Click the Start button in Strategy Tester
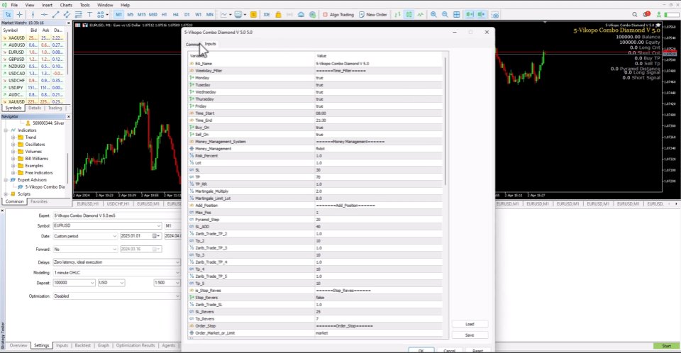Viewport: 681px width, 353px height. coord(666,346)
